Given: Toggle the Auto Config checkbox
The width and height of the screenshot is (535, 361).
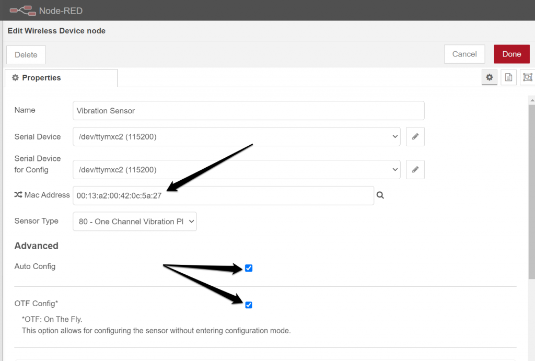Looking at the screenshot, I should click(x=249, y=268).
